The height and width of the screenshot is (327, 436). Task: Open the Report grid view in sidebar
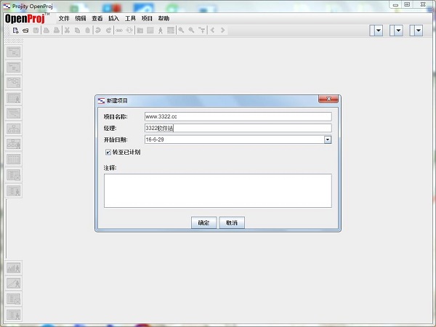pos(14,159)
